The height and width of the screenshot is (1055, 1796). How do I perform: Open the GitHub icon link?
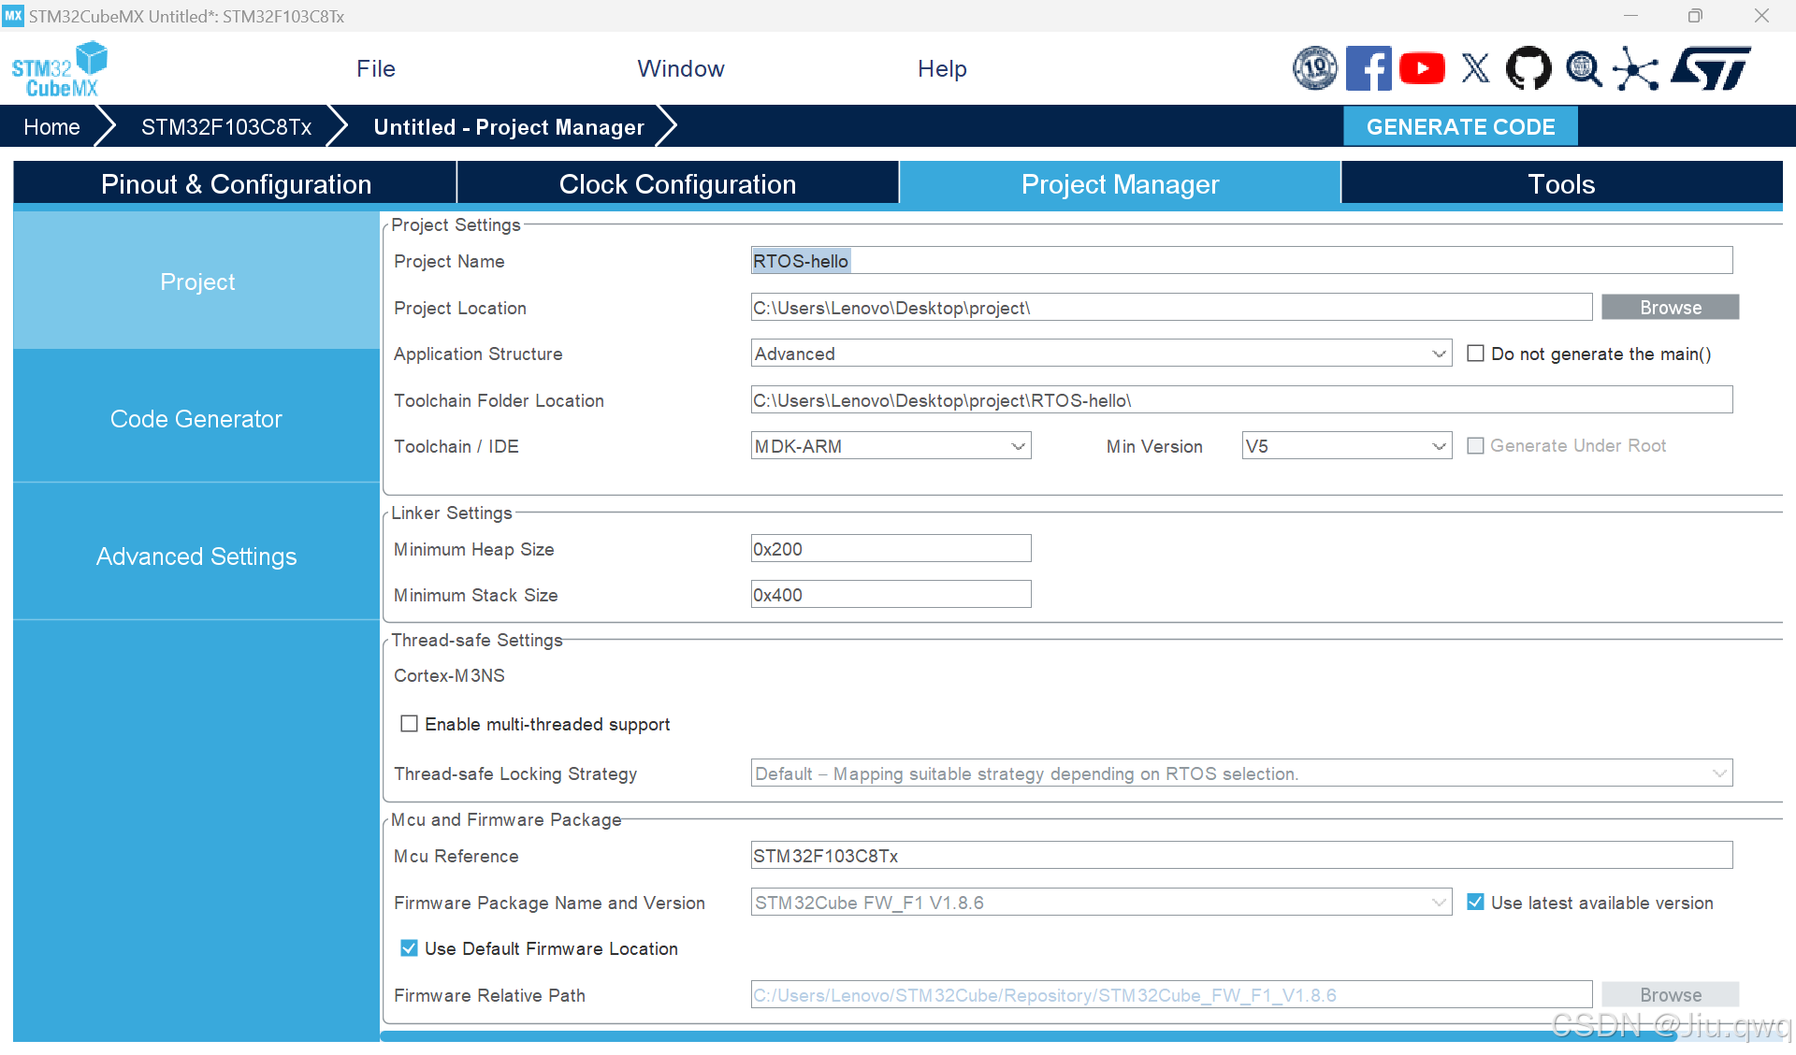pos(1528,68)
